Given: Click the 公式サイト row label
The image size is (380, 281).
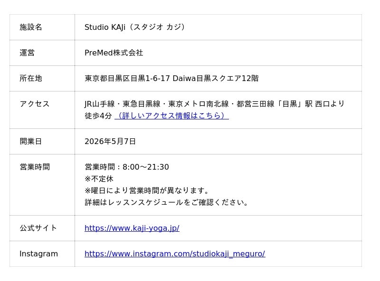Looking at the screenshot, I should coord(38,228).
